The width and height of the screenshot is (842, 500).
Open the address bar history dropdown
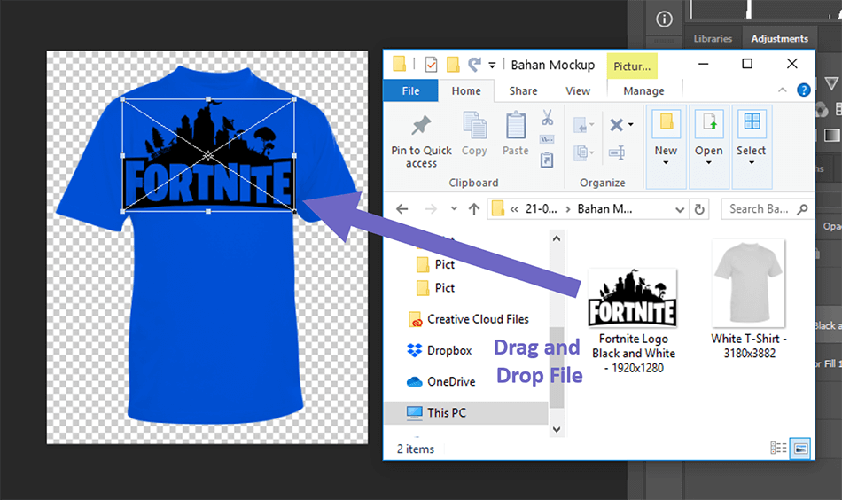(680, 209)
